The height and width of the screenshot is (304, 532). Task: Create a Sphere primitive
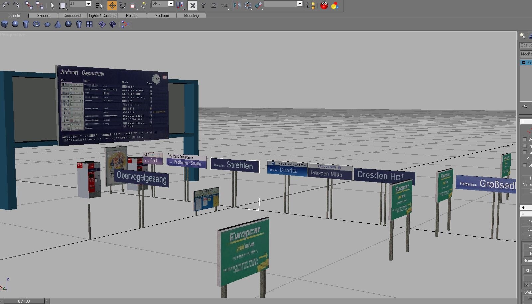point(15,24)
